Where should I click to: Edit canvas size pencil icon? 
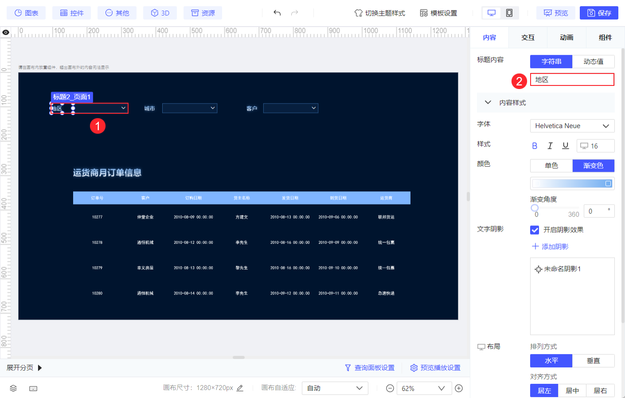click(x=240, y=388)
